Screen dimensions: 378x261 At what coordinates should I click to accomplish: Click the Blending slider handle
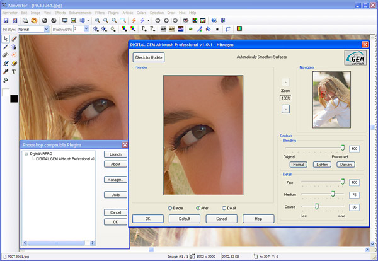pos(342,148)
